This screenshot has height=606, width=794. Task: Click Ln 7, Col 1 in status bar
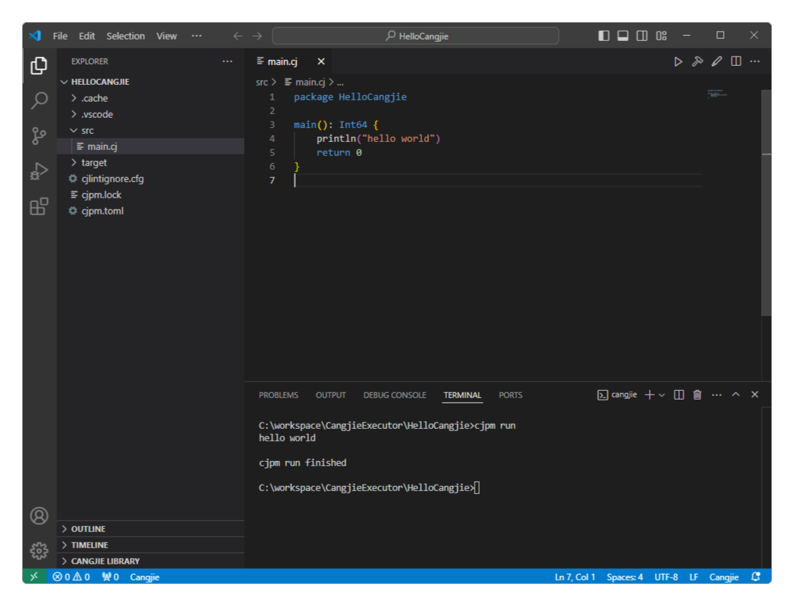[x=575, y=577]
